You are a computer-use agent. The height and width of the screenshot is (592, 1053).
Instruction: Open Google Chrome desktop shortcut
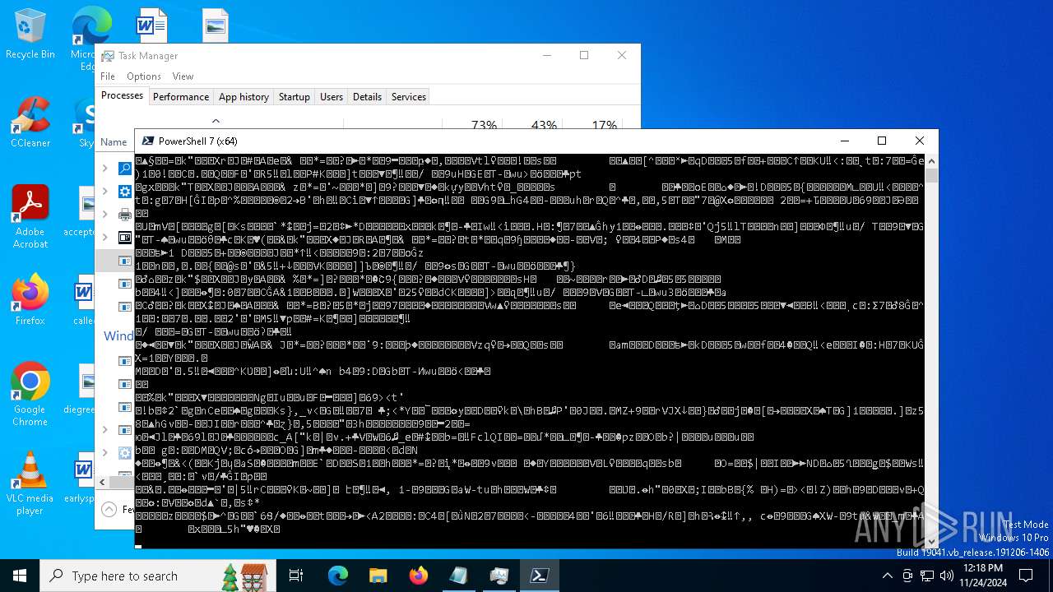pos(30,394)
